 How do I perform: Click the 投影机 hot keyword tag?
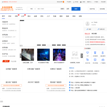(x=62, y=9)
